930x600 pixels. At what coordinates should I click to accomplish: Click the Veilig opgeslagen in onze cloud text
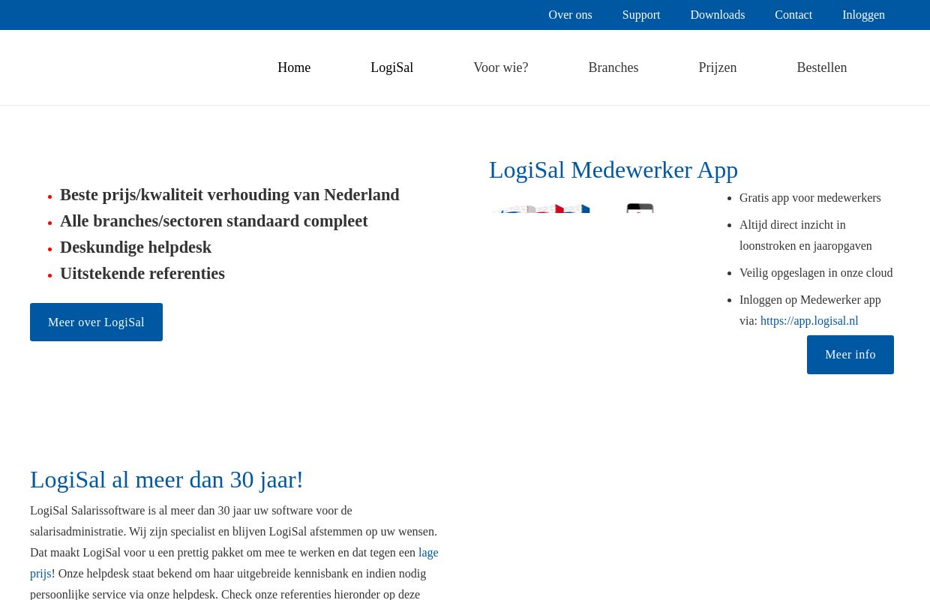point(816,273)
